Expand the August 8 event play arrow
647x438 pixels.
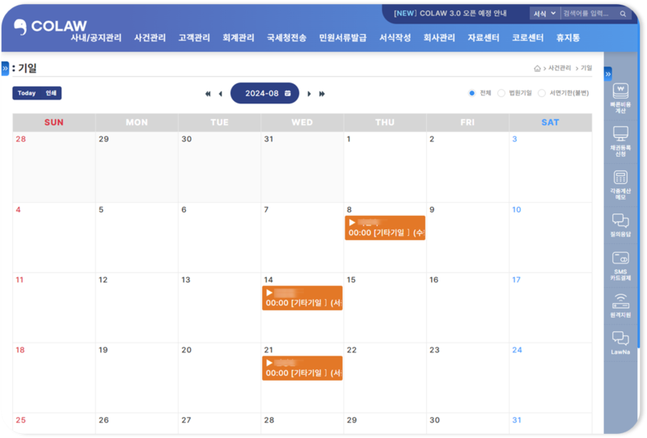352,223
